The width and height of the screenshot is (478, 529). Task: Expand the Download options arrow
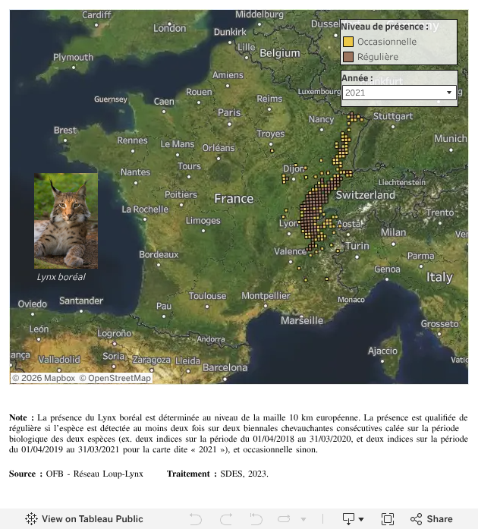361,519
